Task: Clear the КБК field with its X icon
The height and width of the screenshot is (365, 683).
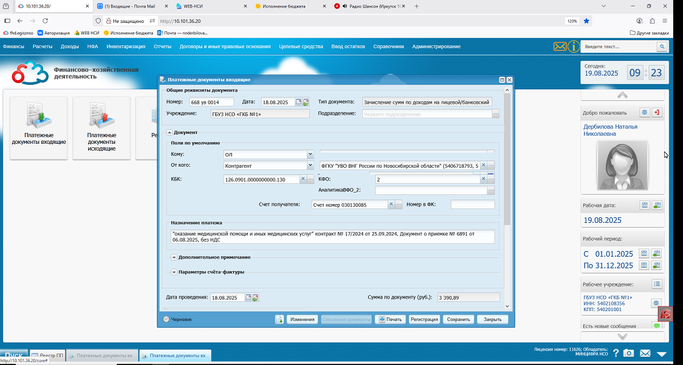Action: [x=303, y=179]
